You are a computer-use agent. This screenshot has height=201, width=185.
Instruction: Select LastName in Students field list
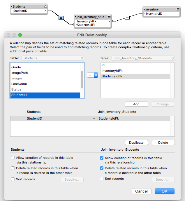pos(45,84)
